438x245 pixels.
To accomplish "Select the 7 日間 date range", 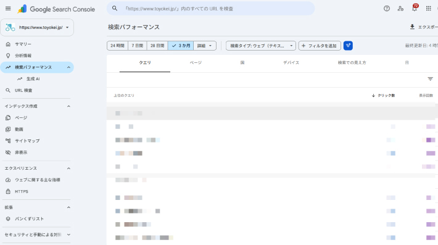I will pos(138,46).
